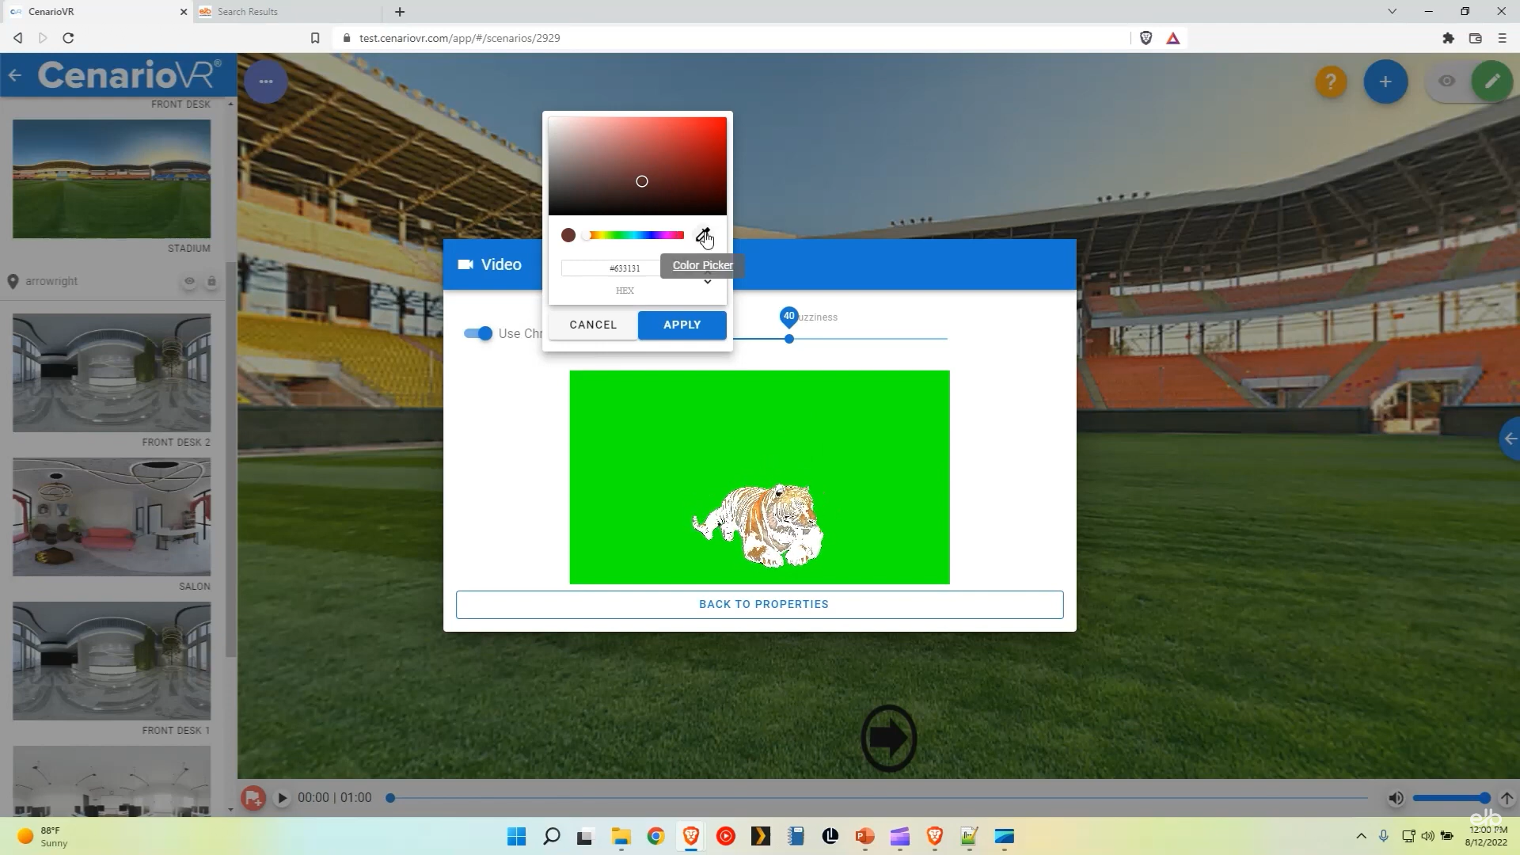This screenshot has height=855, width=1520.
Task: Click the blue plus add button
Action: coord(1385,82)
